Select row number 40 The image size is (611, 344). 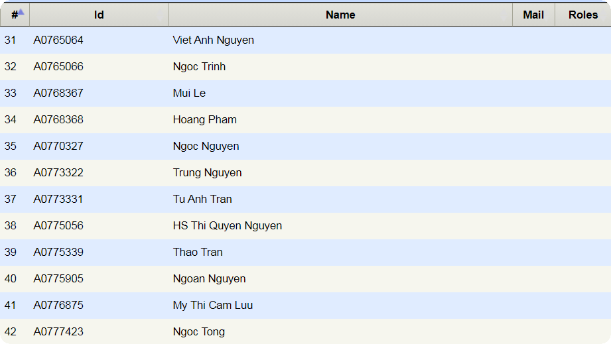click(11, 279)
